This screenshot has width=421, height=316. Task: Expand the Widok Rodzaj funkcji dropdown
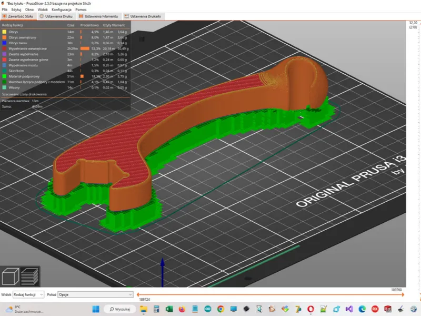pyautogui.click(x=28, y=294)
